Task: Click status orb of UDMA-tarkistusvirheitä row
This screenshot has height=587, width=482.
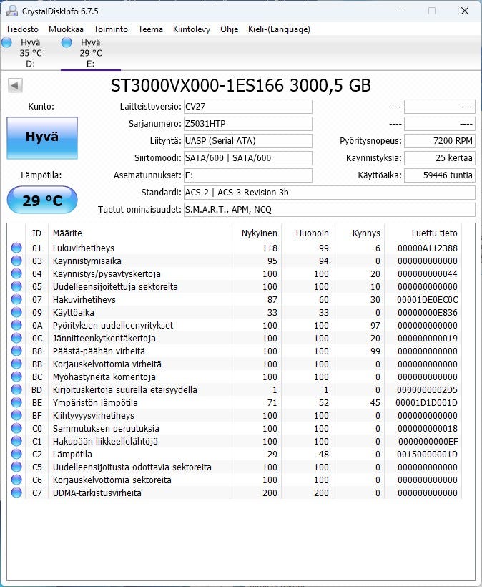Action: (16, 493)
